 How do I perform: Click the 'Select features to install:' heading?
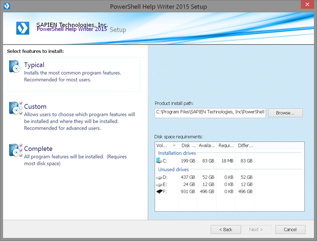click(36, 51)
